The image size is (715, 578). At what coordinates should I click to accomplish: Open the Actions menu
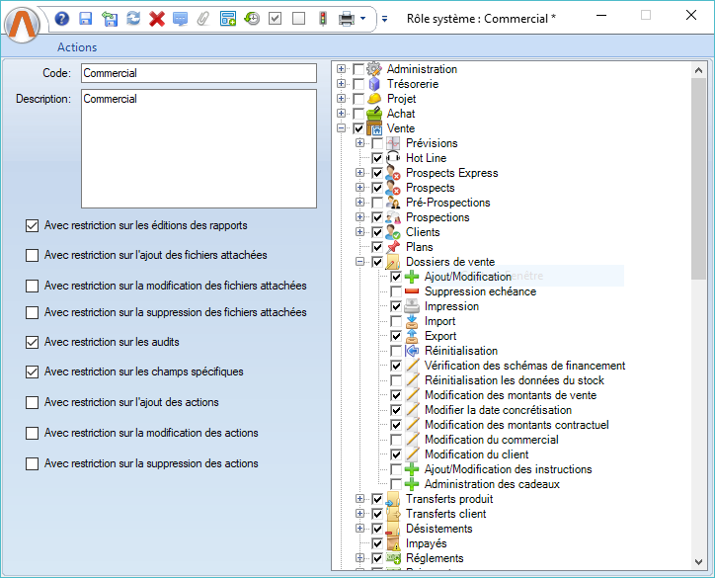coord(77,47)
